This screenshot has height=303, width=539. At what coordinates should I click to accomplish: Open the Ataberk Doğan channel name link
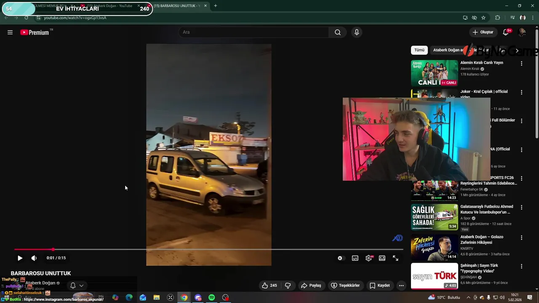40,283
